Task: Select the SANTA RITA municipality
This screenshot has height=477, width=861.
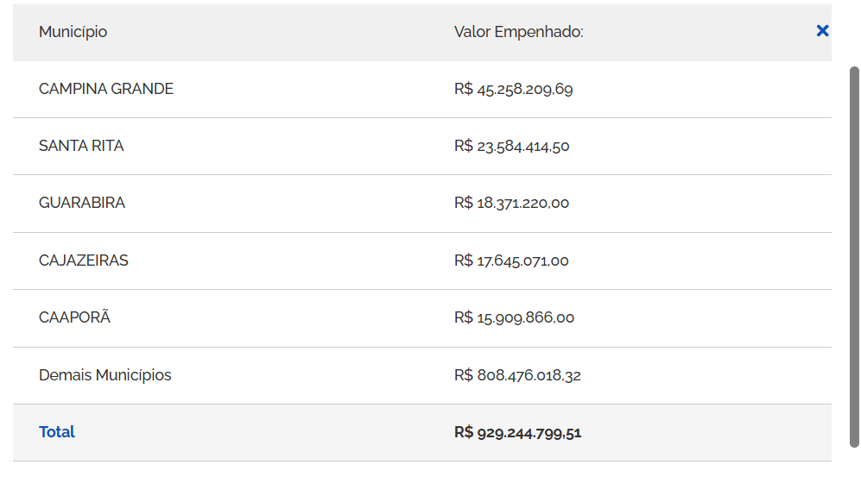Action: [x=81, y=146]
